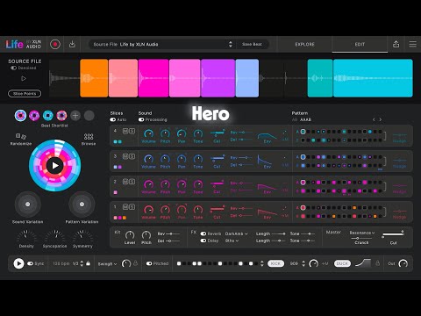This screenshot has height=316, width=421.
Task: Toggle Sound Processing switch
Action: [141, 119]
